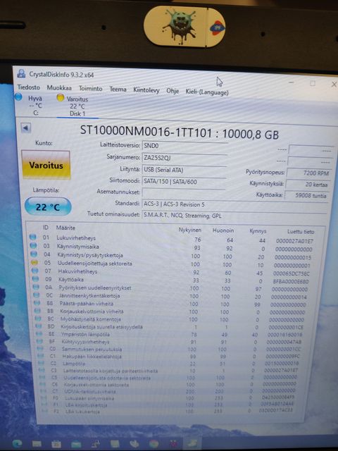Click the CrystalDiskInfo title bar icon

coord(21,73)
